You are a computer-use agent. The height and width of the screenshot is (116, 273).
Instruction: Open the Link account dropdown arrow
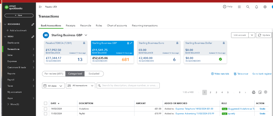(x=252, y=35)
